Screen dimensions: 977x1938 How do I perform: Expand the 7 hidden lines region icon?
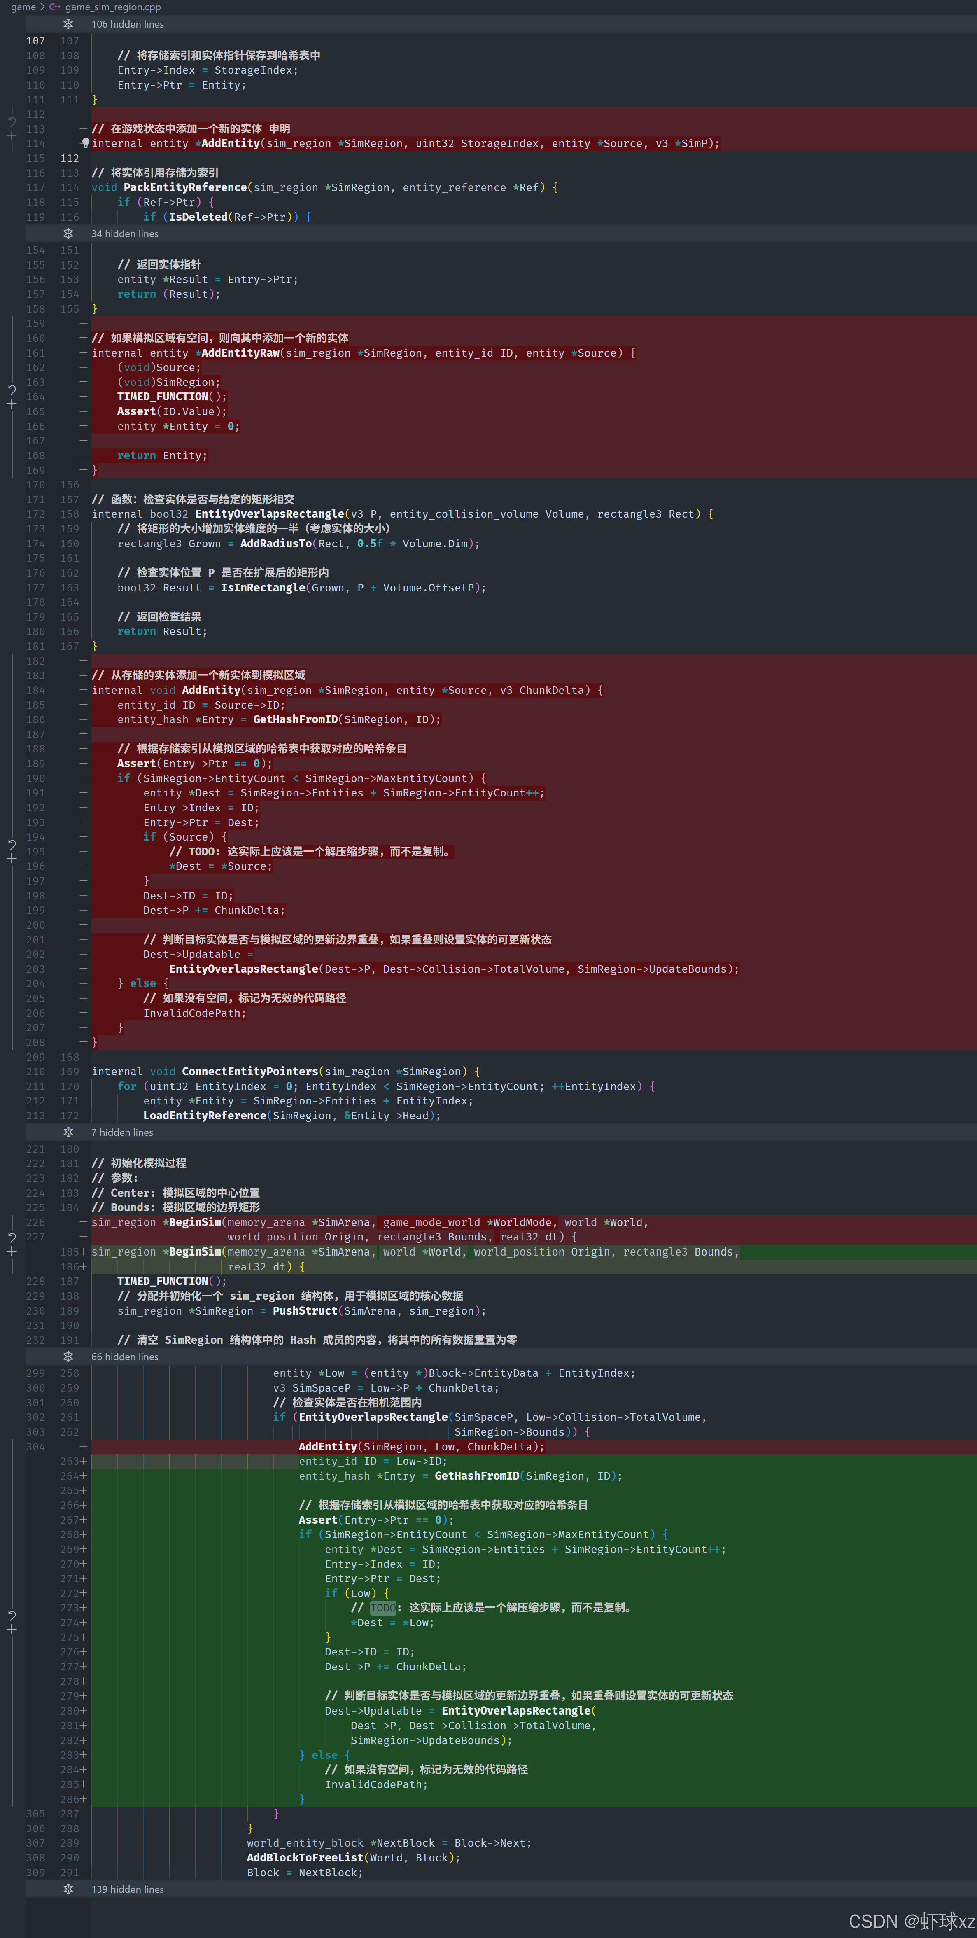[x=68, y=1132]
